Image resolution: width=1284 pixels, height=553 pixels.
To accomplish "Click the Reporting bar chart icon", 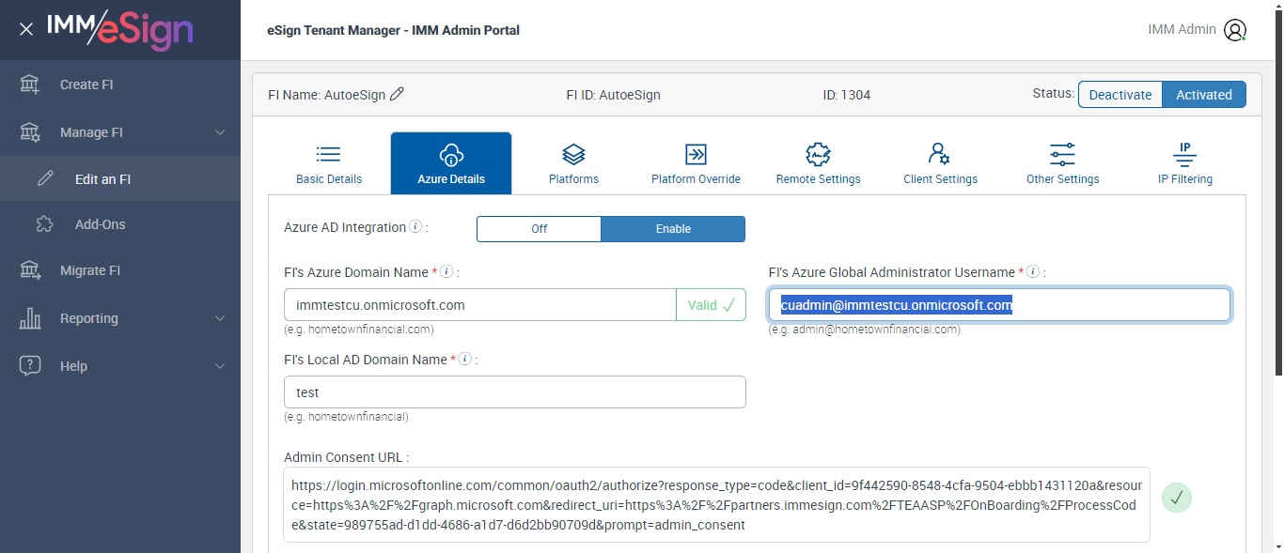I will click(x=30, y=318).
